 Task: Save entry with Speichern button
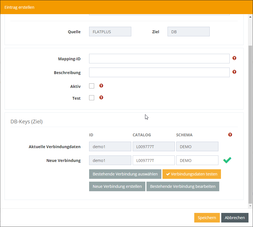(207, 218)
